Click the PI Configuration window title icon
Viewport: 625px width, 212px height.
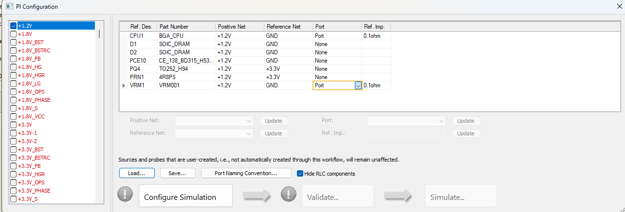coord(9,7)
